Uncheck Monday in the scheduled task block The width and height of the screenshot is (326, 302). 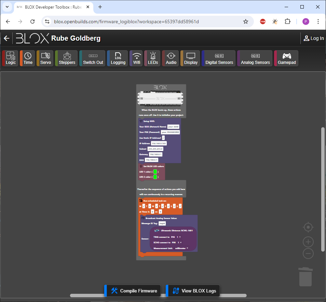tap(144, 206)
